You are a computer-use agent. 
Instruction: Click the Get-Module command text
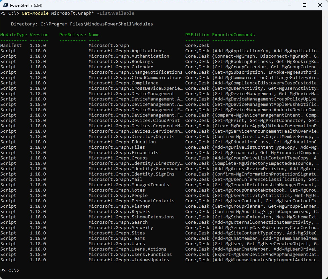tap(35, 13)
